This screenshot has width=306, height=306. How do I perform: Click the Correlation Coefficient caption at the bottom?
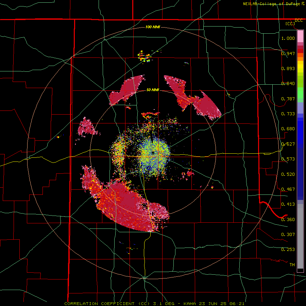154,304
